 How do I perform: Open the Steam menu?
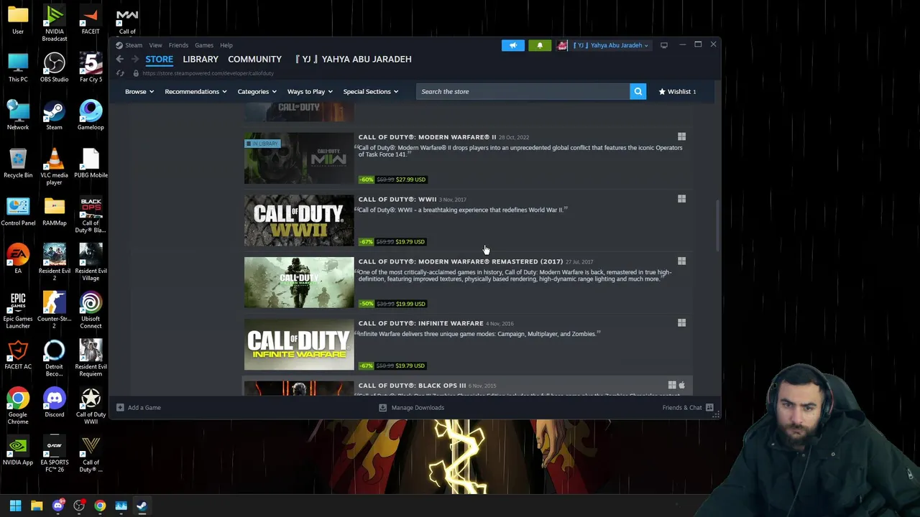[134, 45]
